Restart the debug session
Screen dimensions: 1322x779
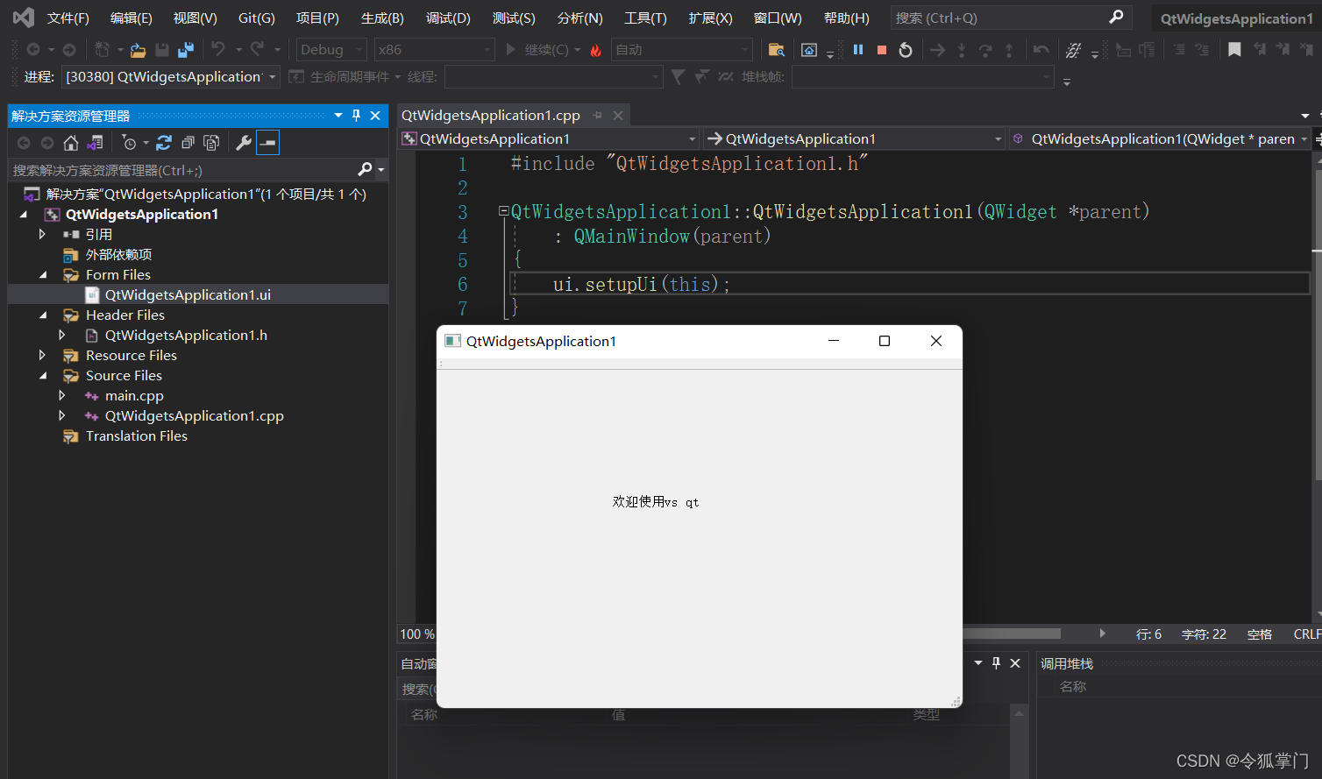[906, 50]
